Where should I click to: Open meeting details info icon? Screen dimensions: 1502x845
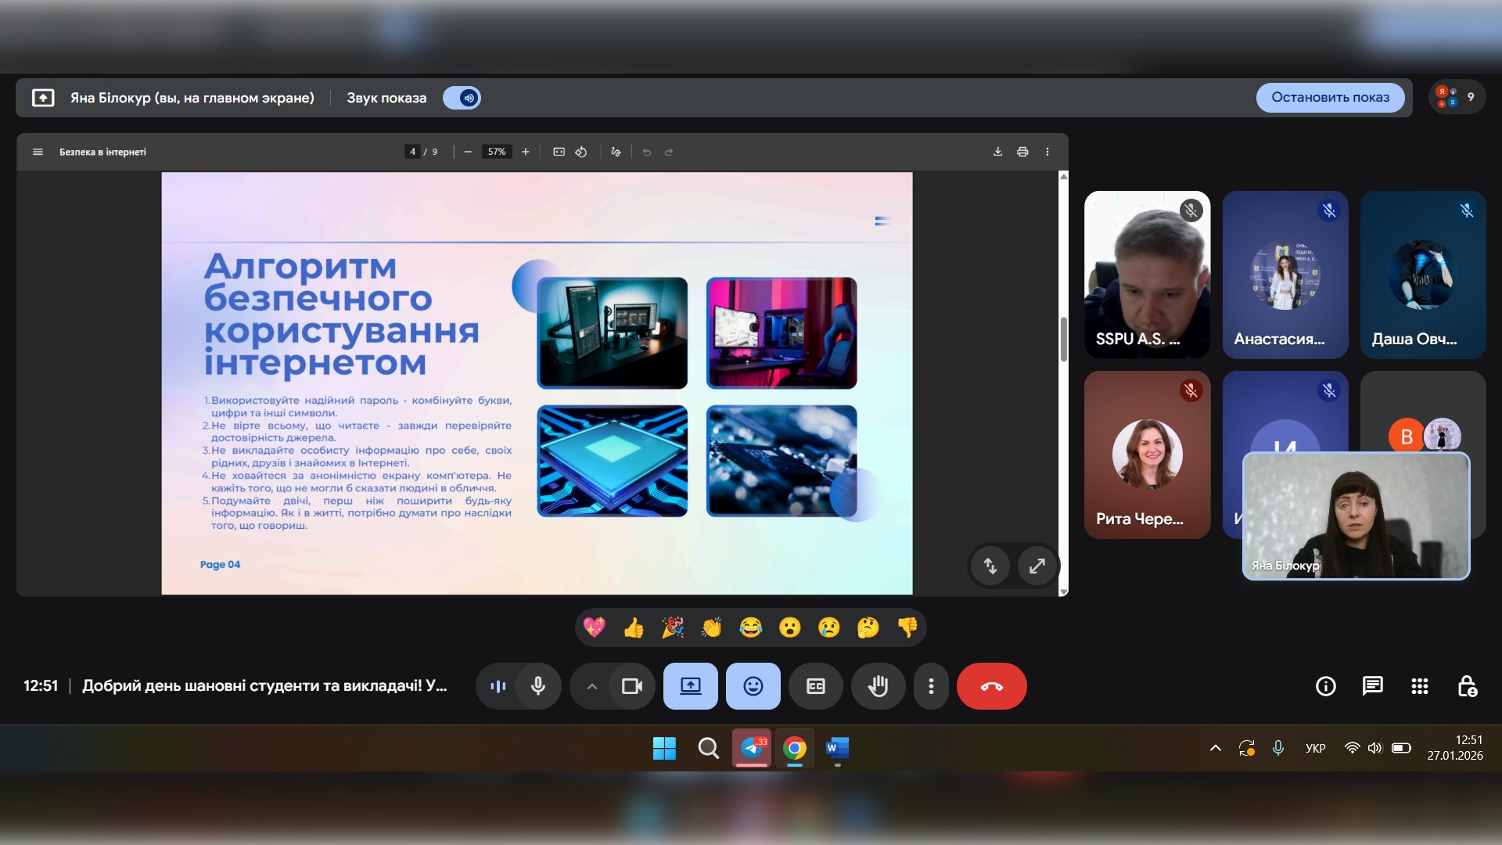pos(1325,686)
